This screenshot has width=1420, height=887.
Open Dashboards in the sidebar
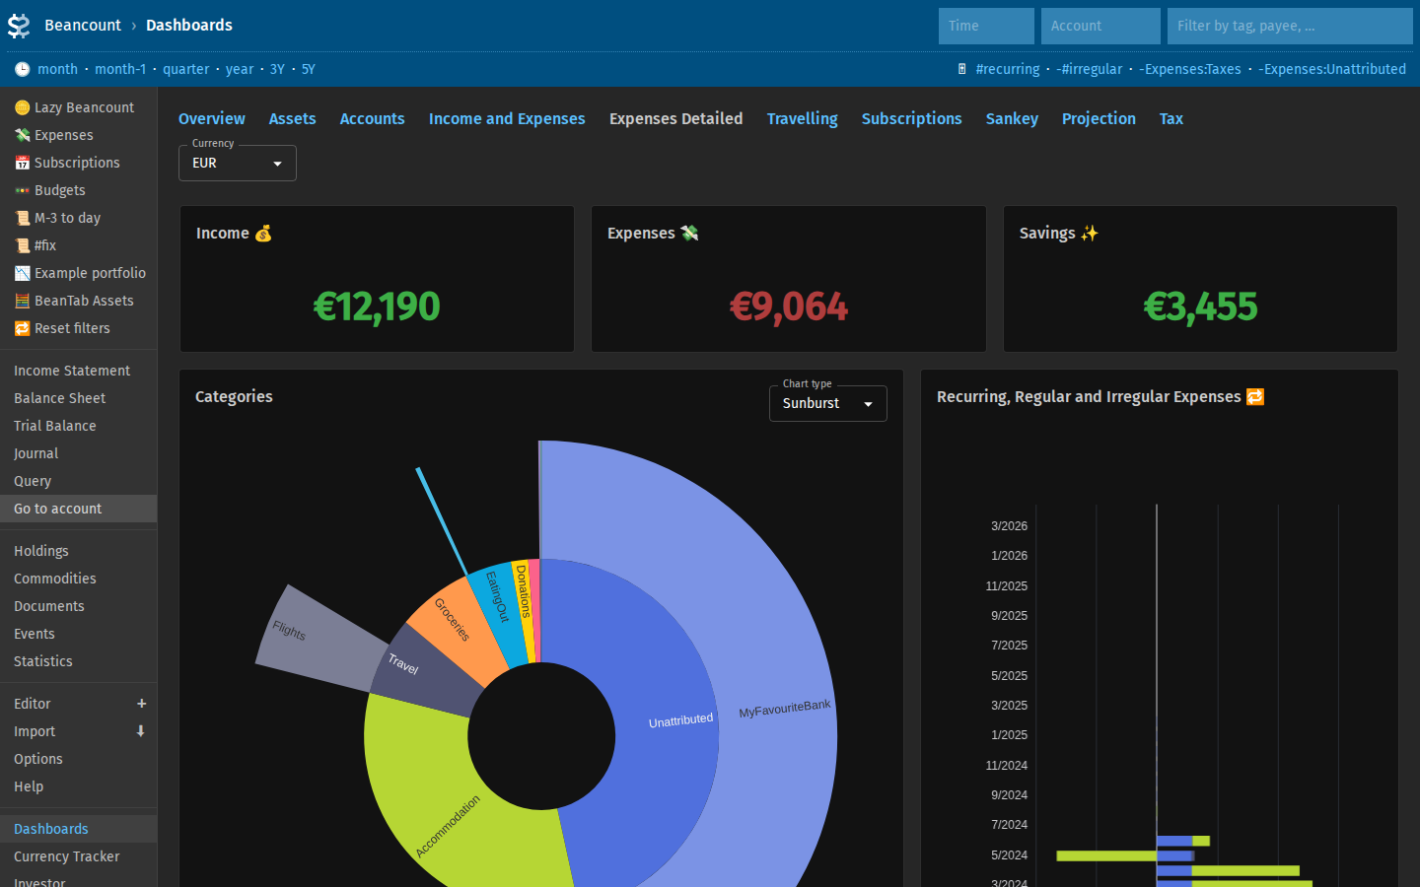[79, 829]
